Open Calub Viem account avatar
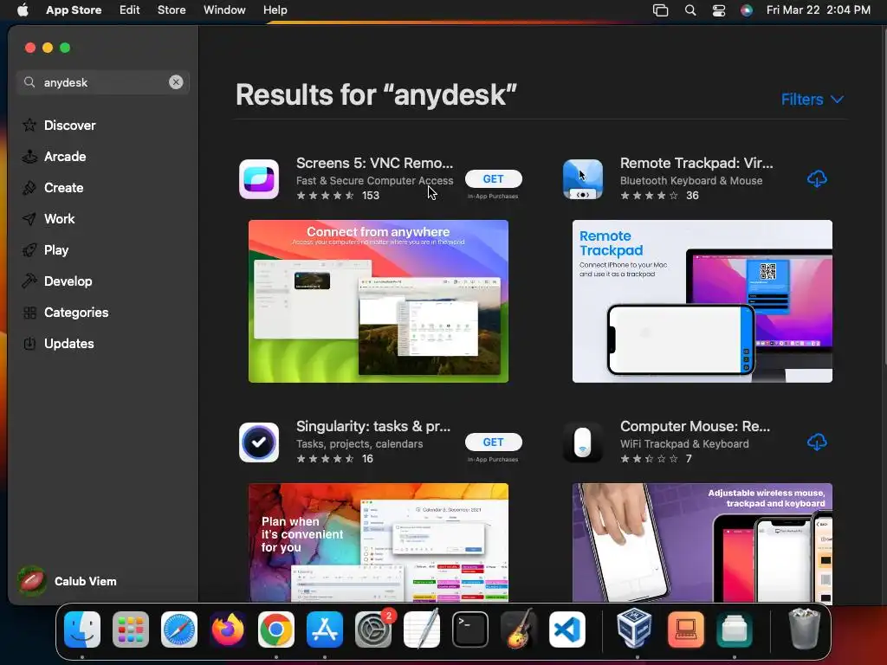Image resolution: width=887 pixels, height=665 pixels. coord(32,581)
